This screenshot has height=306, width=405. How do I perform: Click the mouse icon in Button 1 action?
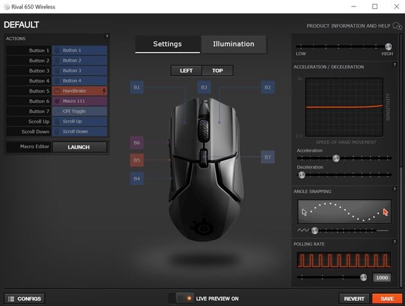[x=57, y=50]
